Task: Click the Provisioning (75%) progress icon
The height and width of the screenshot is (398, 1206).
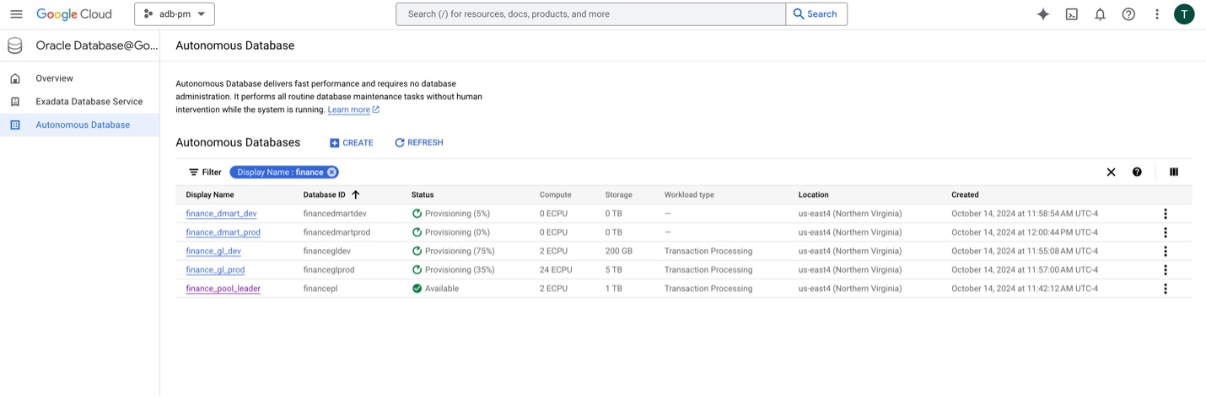Action: click(x=417, y=251)
